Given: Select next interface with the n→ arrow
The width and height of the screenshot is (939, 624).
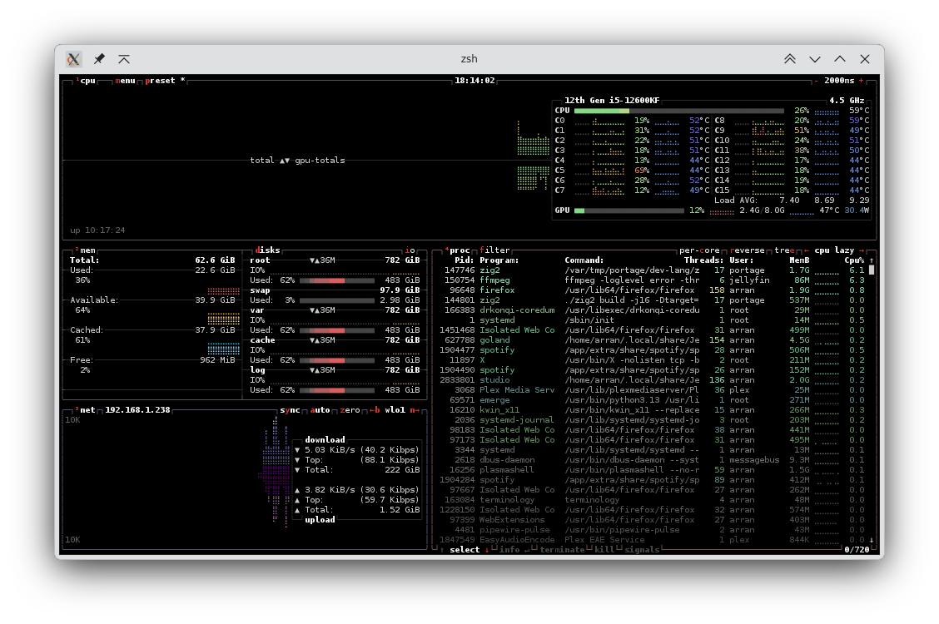Looking at the screenshot, I should pyautogui.click(x=415, y=410).
